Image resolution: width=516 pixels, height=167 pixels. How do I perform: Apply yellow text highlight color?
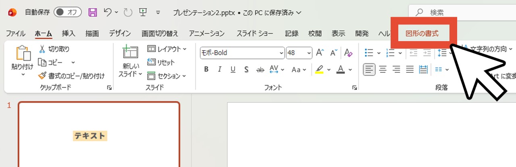[x=319, y=69]
